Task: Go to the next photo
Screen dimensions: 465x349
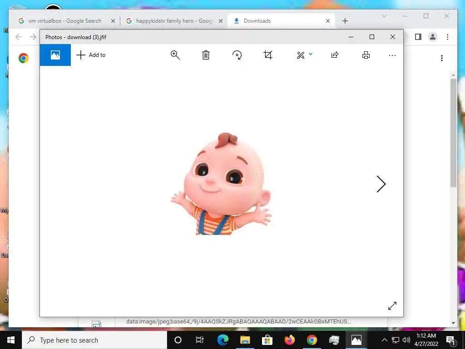Action: pos(381,184)
